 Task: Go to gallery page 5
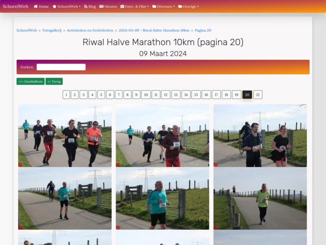pyautogui.click(x=101, y=95)
